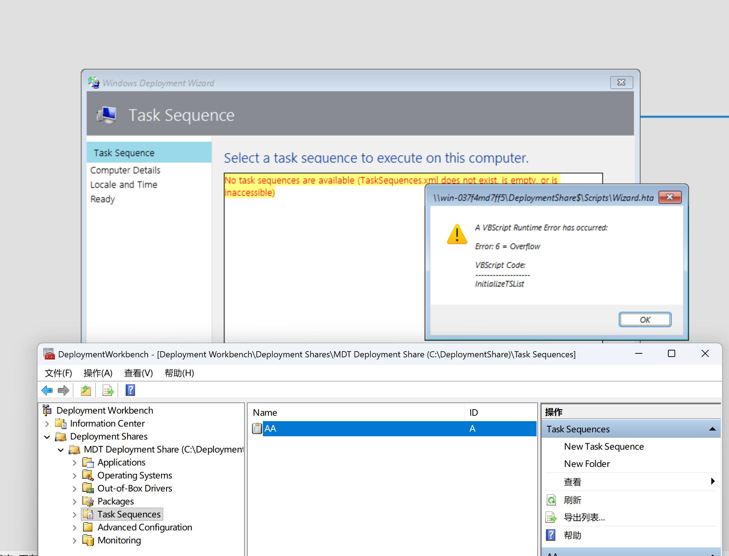729x556 pixels.
Task: Select Locale and Time wizard step
Action: pyautogui.click(x=123, y=185)
